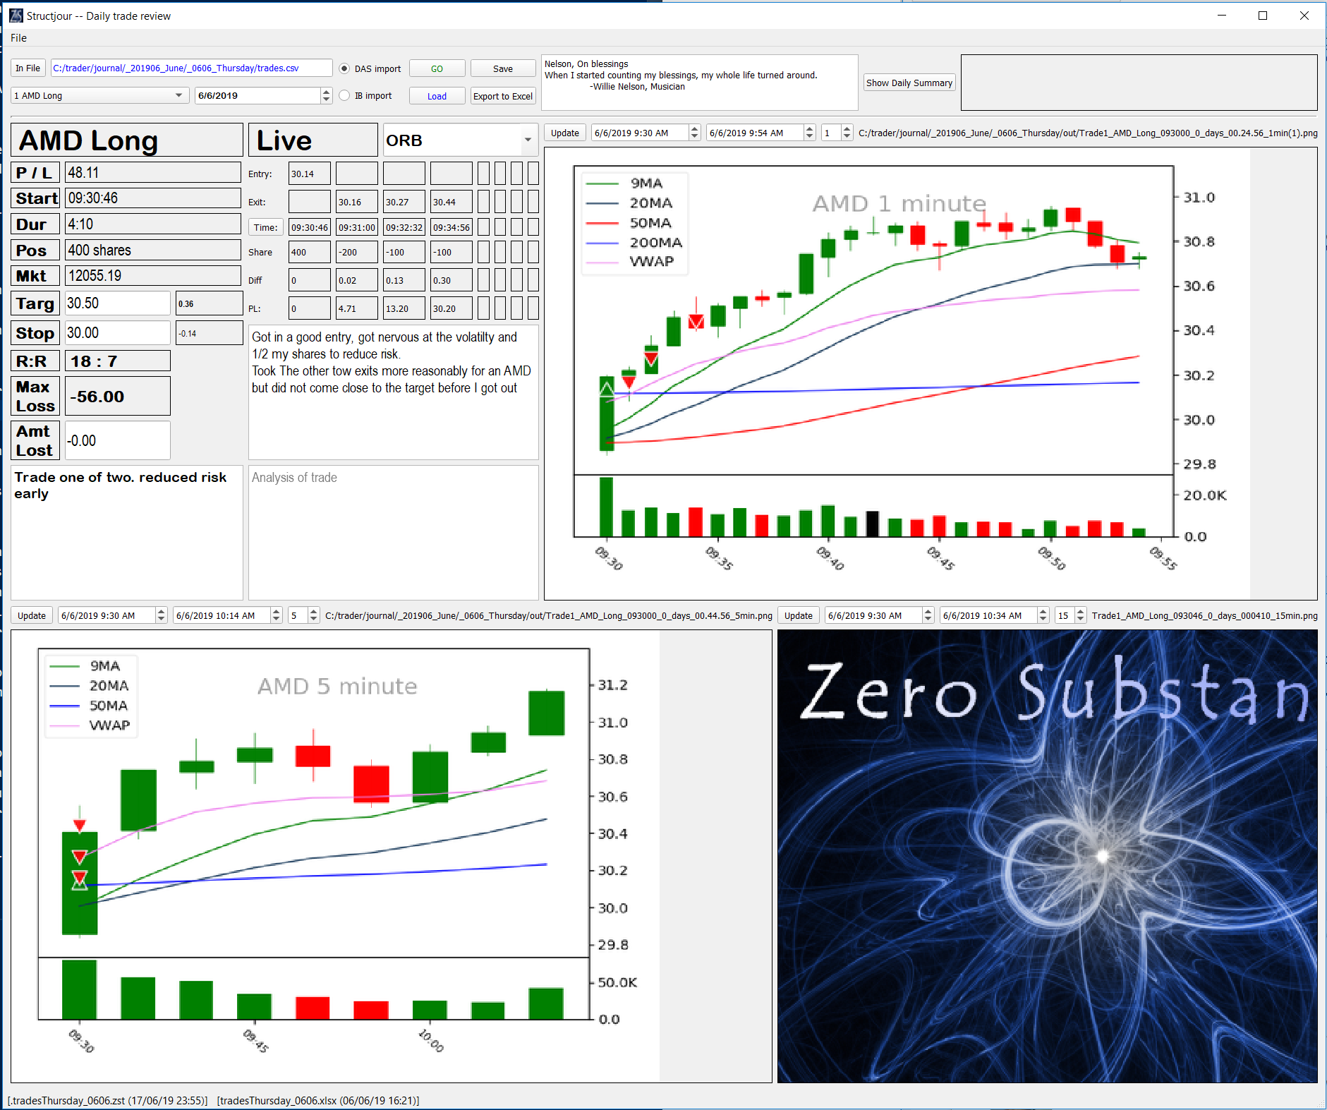Viewport: 1327px width, 1110px height.
Task: Click Update for the 5 minute chart
Action: click(x=32, y=615)
